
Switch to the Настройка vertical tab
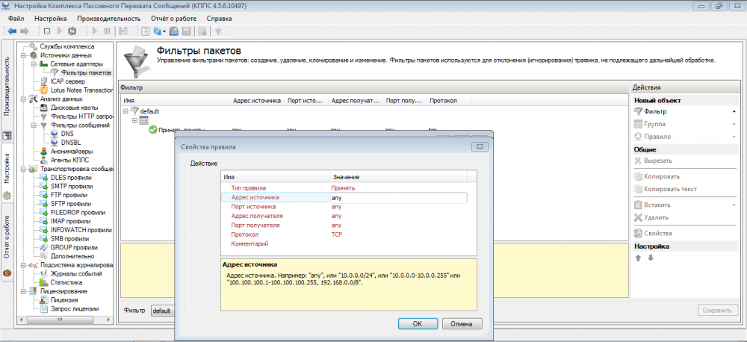[x=7, y=174]
